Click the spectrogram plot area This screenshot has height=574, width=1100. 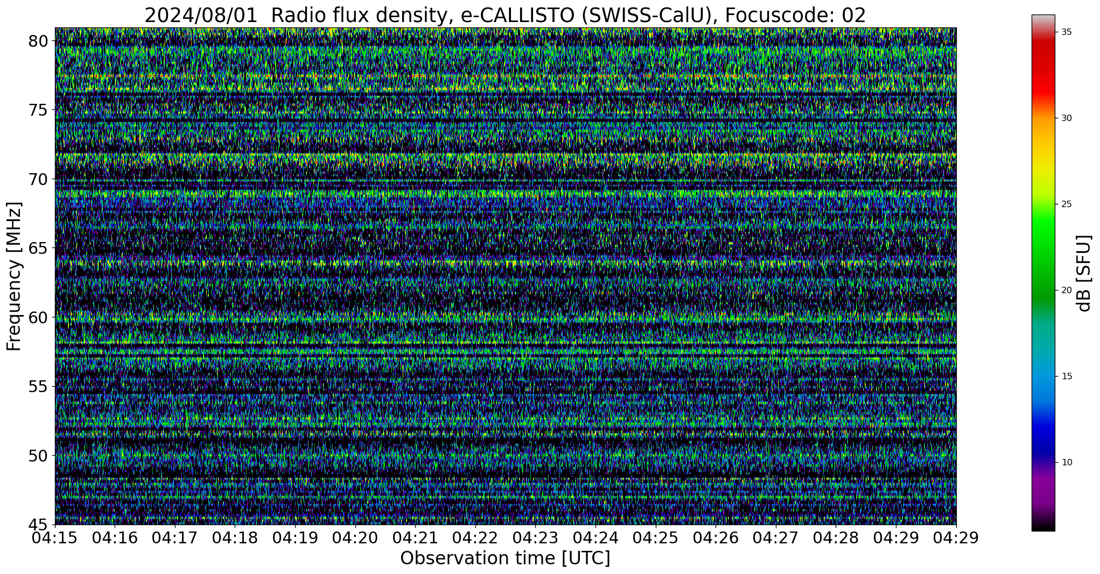506,276
